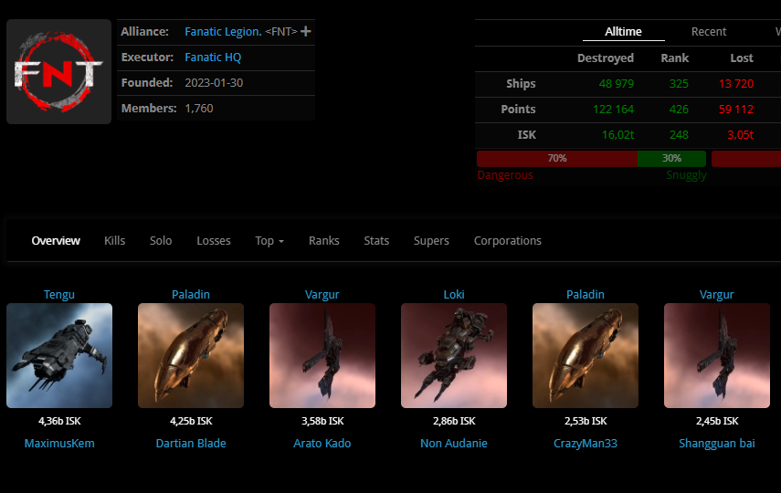Click the Fanatic Legion FNT alliance logo
Screen dimensions: 781x493
pos(58,72)
